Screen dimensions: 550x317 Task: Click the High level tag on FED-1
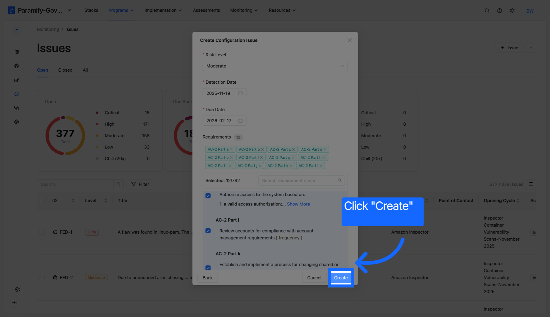click(92, 232)
